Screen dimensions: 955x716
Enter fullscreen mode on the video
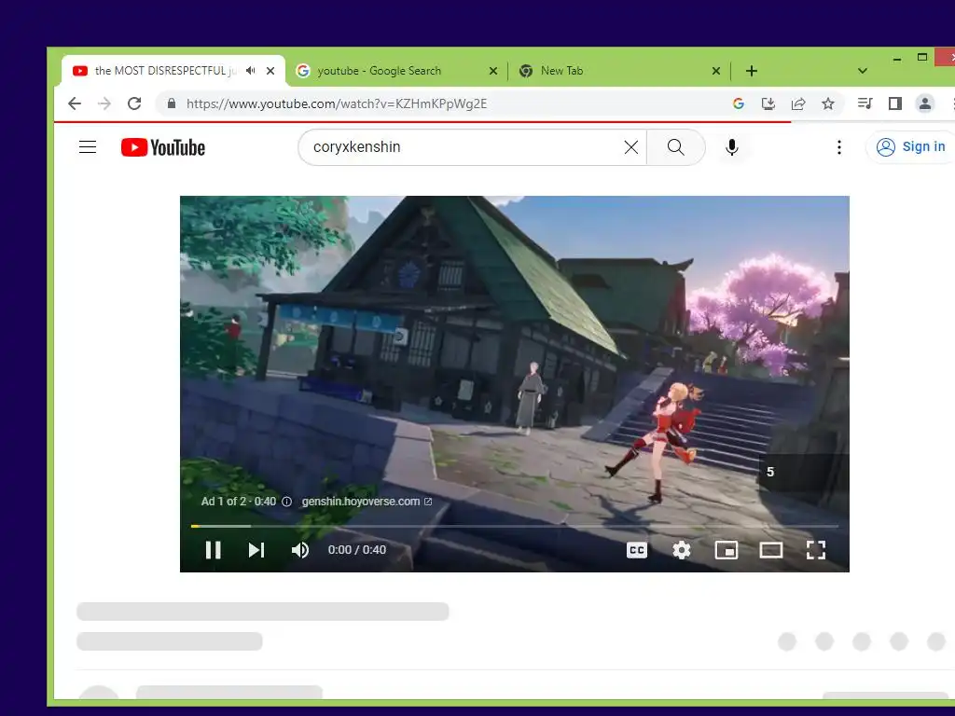coord(815,550)
